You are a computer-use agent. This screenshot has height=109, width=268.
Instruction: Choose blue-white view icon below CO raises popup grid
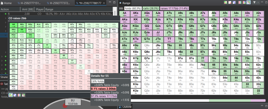(15, 95)
